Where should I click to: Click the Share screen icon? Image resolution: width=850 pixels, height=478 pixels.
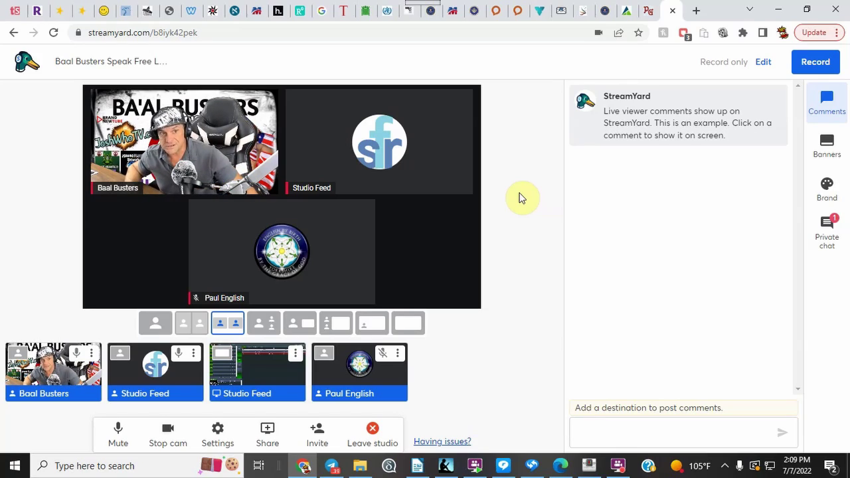[x=267, y=434]
